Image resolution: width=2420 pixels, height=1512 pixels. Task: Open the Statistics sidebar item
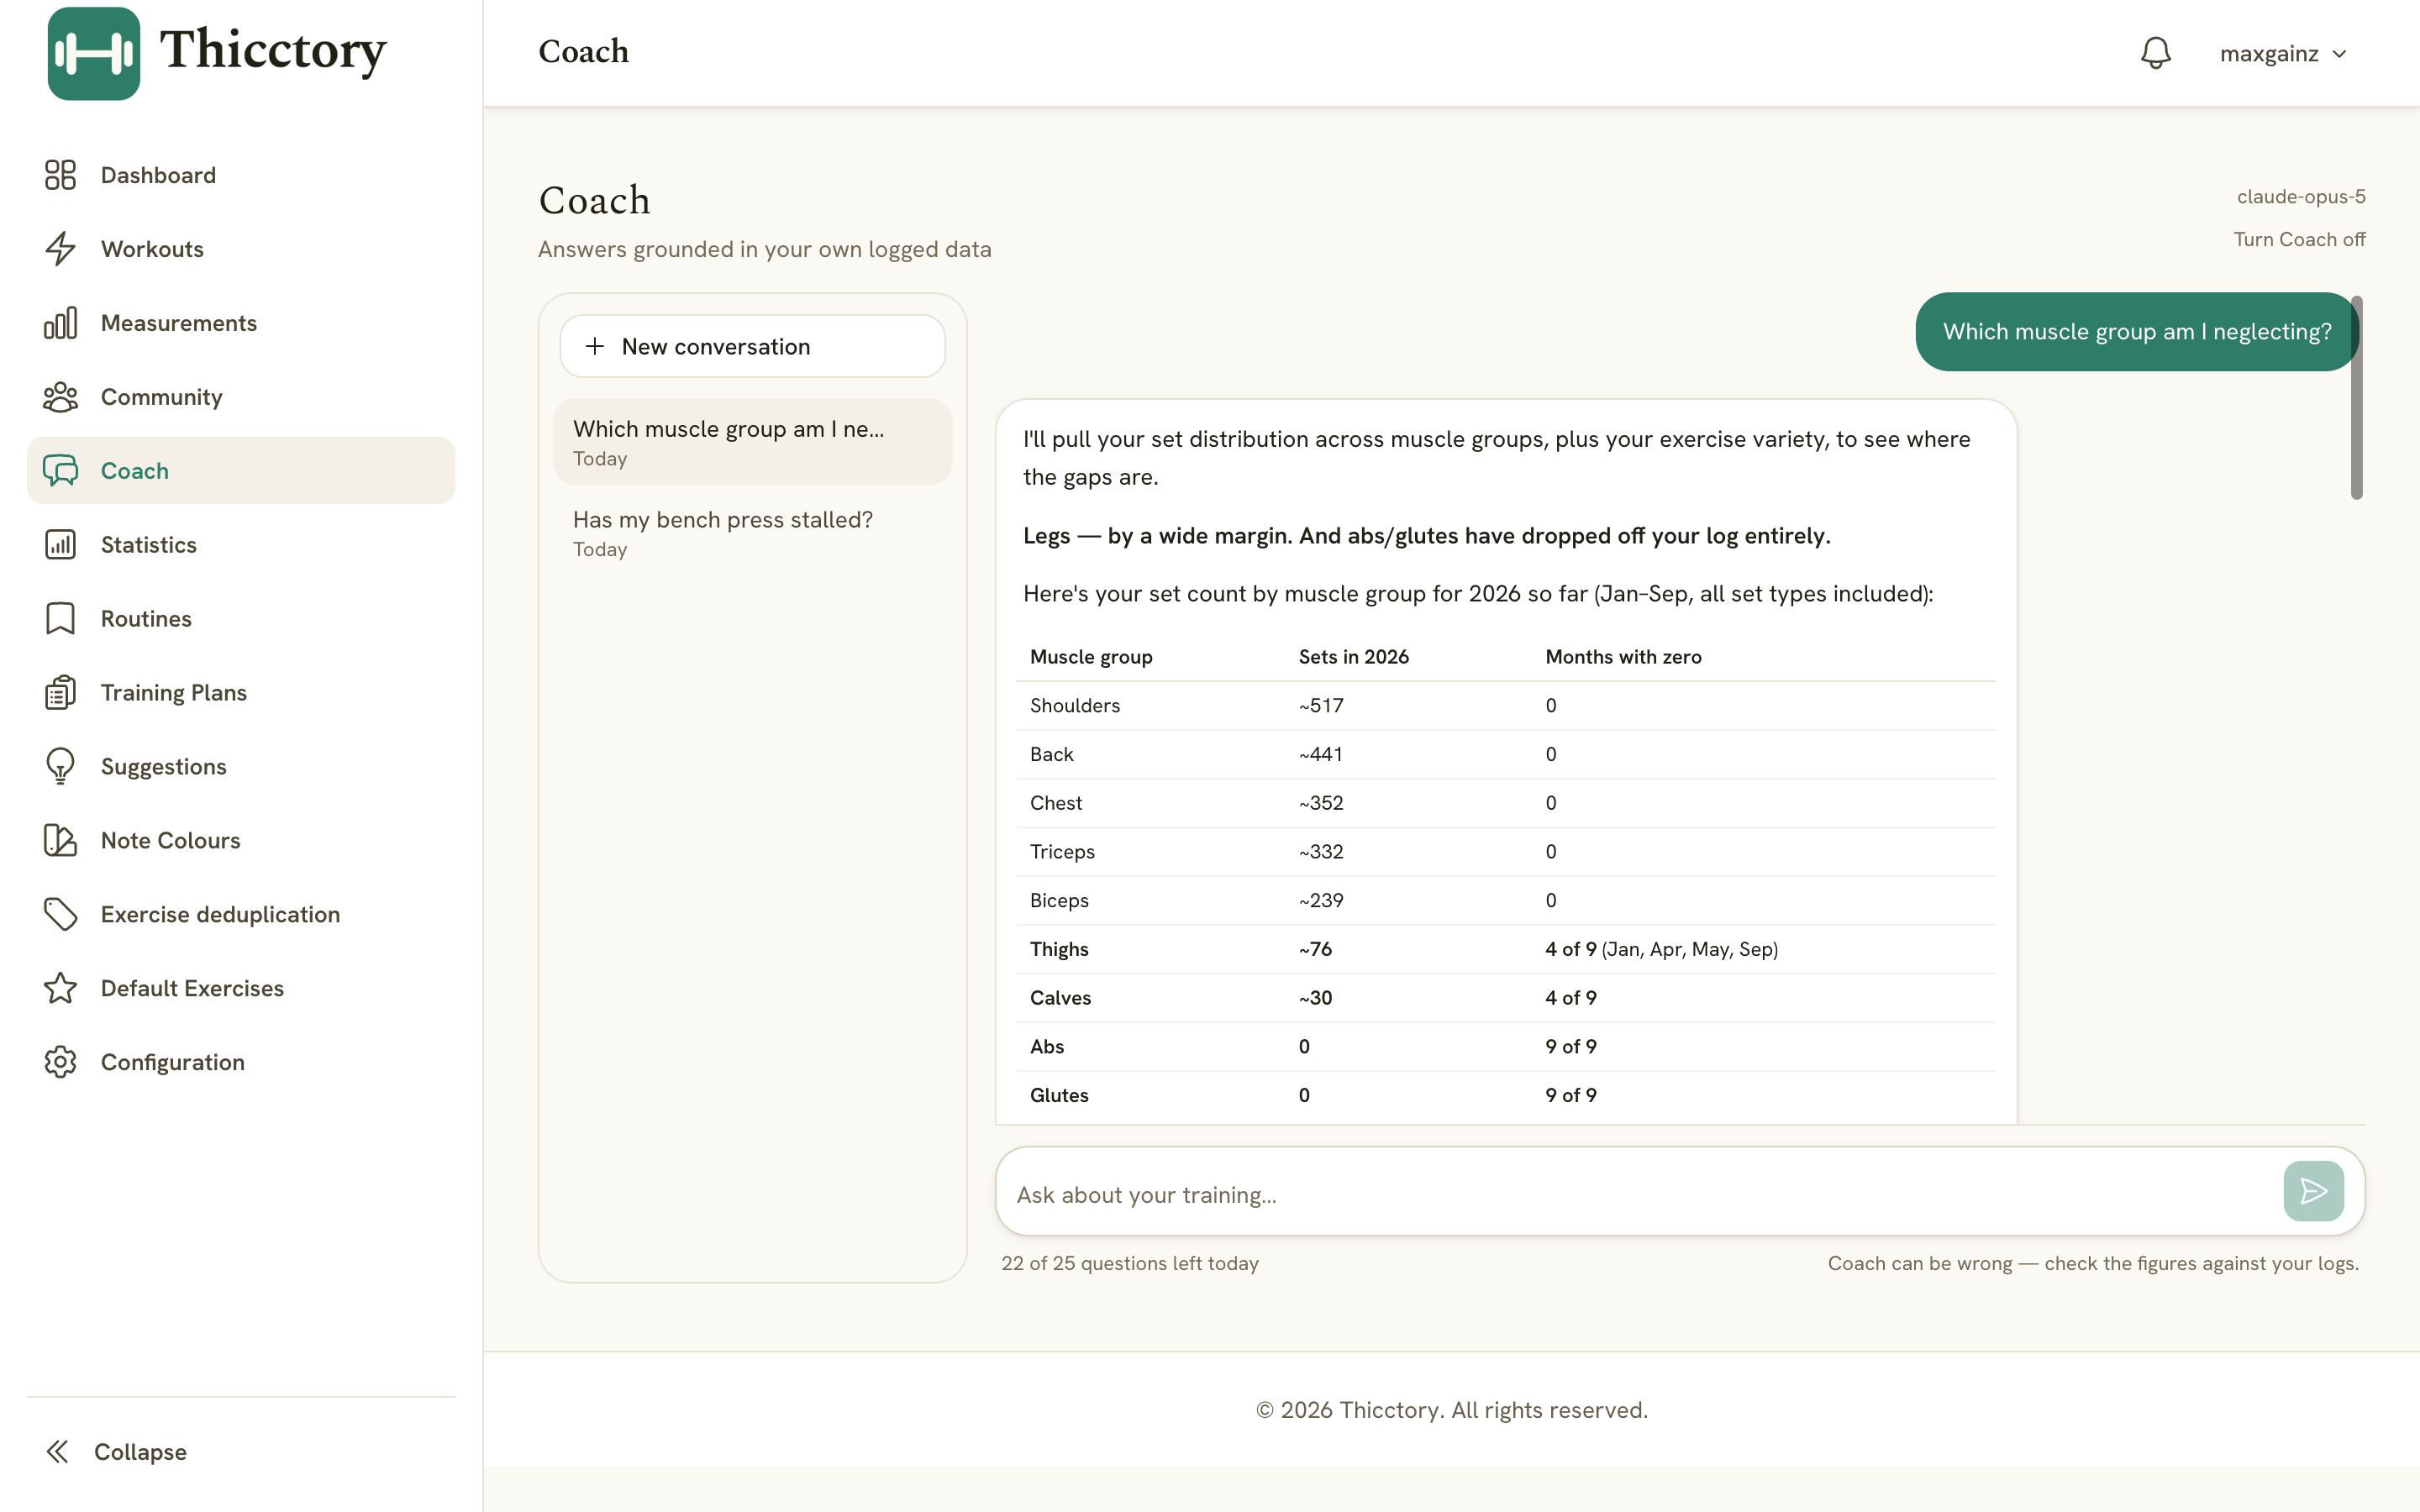point(240,545)
